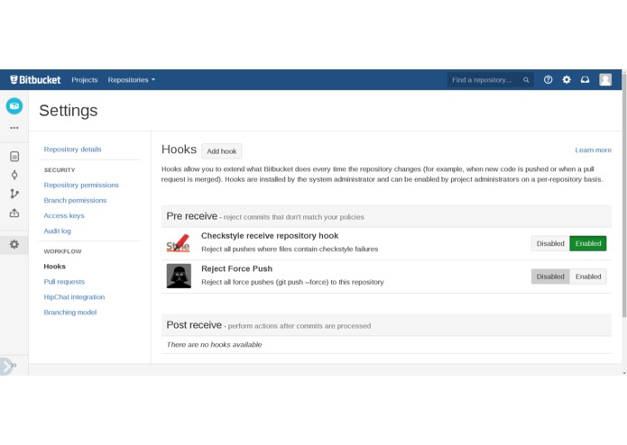Screen dimensions: 627x445
Task: Select the Settings gear in sidebar
Action: [x=14, y=244]
